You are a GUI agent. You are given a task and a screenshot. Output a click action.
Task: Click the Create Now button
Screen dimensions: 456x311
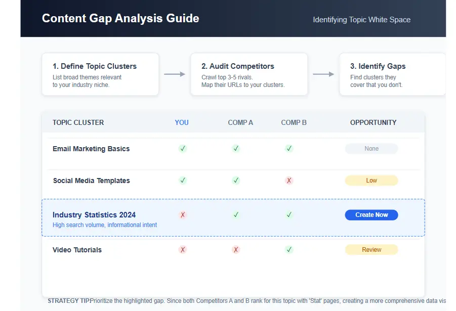point(371,214)
